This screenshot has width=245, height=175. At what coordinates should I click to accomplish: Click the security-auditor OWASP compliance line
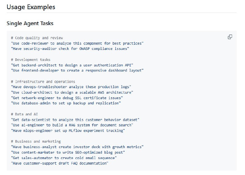coord(70,49)
